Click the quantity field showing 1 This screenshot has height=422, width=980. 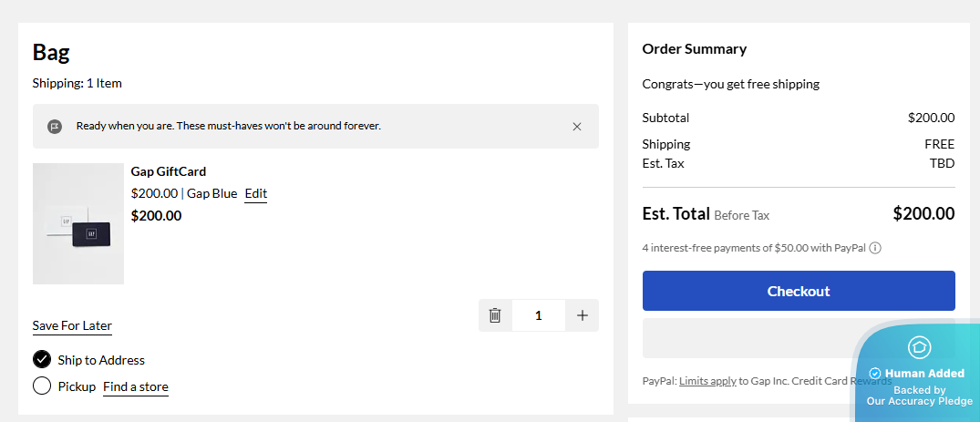point(539,315)
